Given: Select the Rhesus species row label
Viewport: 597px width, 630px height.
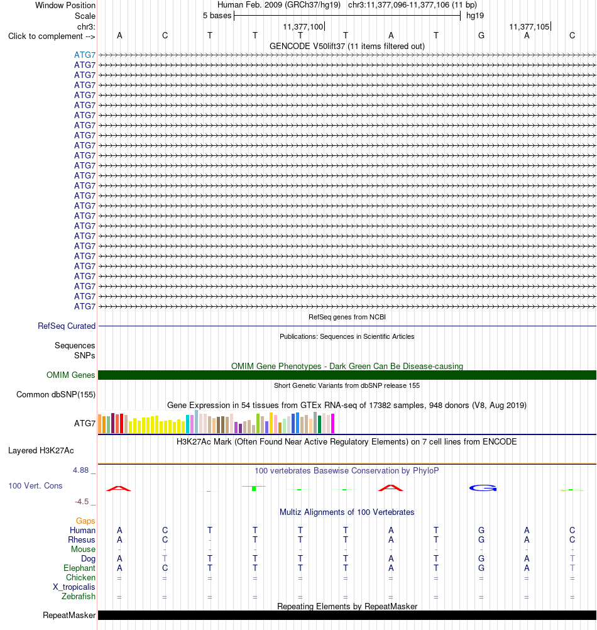Looking at the screenshot, I should [82, 539].
